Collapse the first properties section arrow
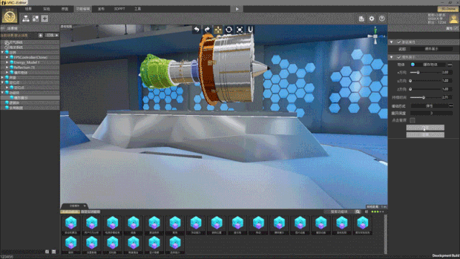460x259 pixels. [x=391, y=42]
